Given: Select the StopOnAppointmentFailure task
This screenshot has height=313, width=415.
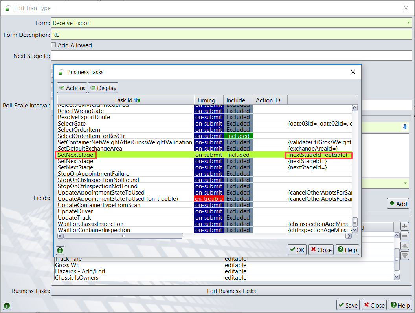Looking at the screenshot, I should click(x=205, y=173).
